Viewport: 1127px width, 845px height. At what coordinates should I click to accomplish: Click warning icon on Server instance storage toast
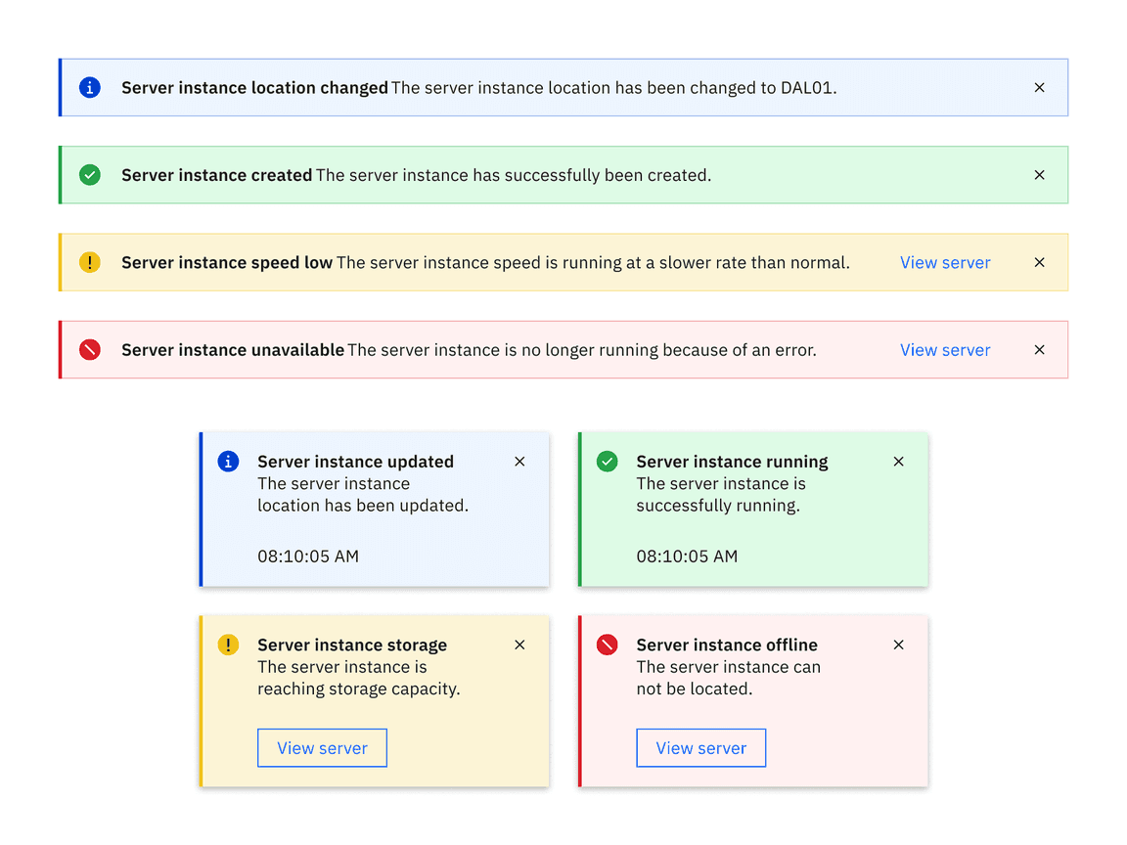pyautogui.click(x=228, y=645)
